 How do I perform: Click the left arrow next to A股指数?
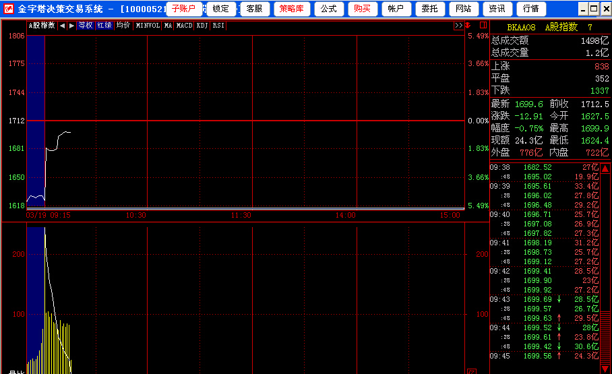[x=62, y=26]
